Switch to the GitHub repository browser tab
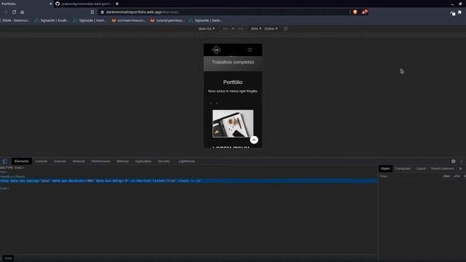The width and height of the screenshot is (466, 262). pos(84,4)
